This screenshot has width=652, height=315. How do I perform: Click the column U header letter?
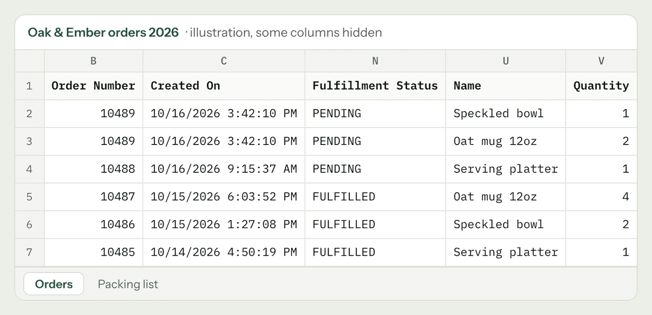coord(506,61)
